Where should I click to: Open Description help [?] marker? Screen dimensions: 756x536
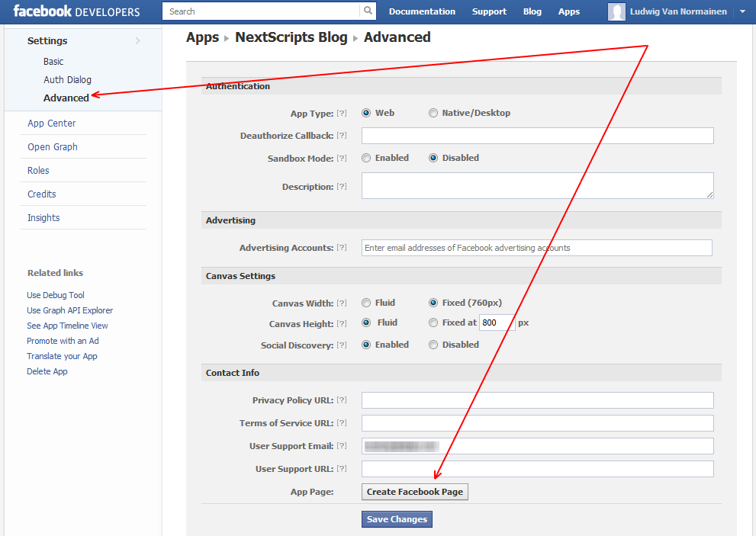coord(342,187)
